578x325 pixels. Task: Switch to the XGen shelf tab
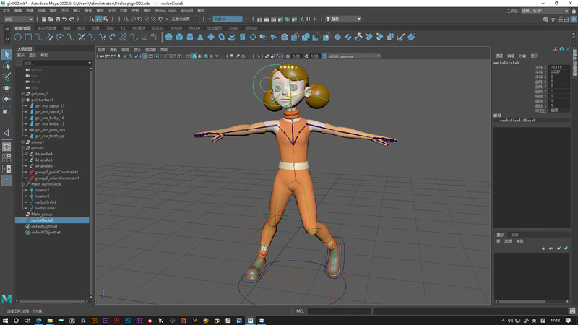(x=232, y=28)
